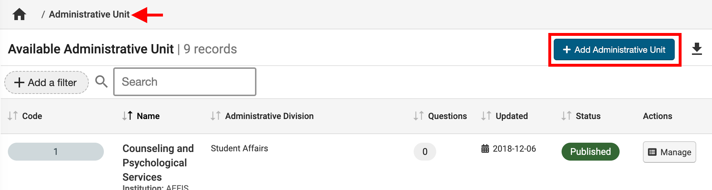Sort by Updated column arrows
This screenshot has height=190, width=712.
click(486, 116)
